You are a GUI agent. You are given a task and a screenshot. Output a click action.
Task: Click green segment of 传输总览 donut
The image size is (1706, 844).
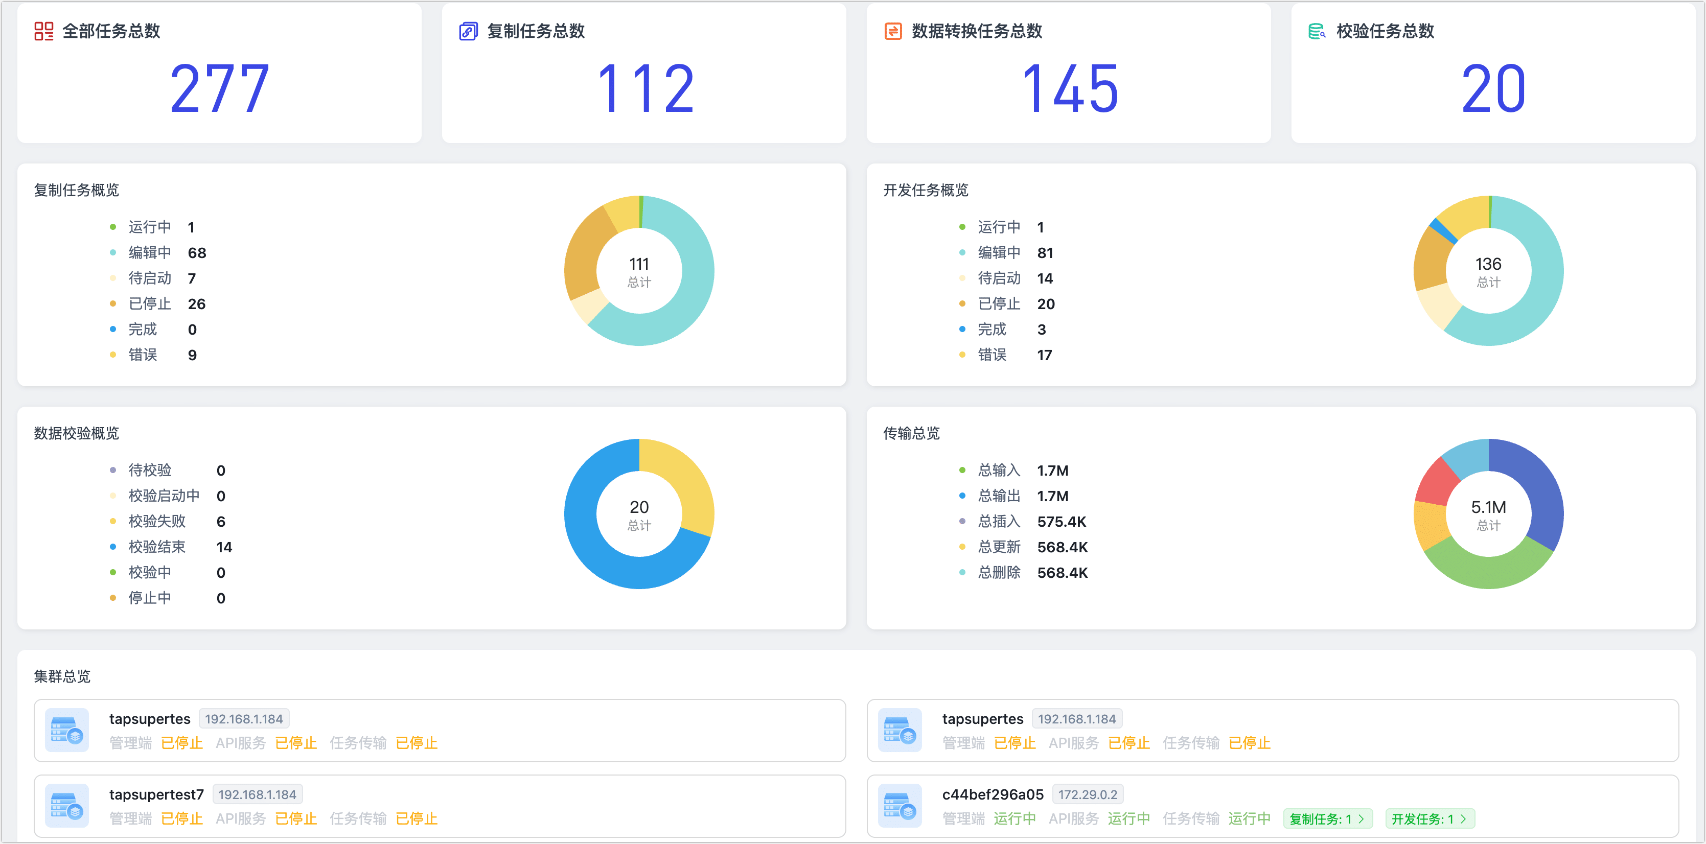[1488, 572]
